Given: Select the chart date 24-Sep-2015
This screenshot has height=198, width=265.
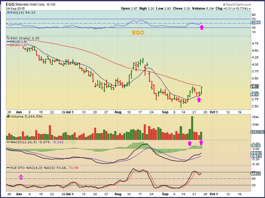Looking at the screenshot, I should tap(15, 8).
